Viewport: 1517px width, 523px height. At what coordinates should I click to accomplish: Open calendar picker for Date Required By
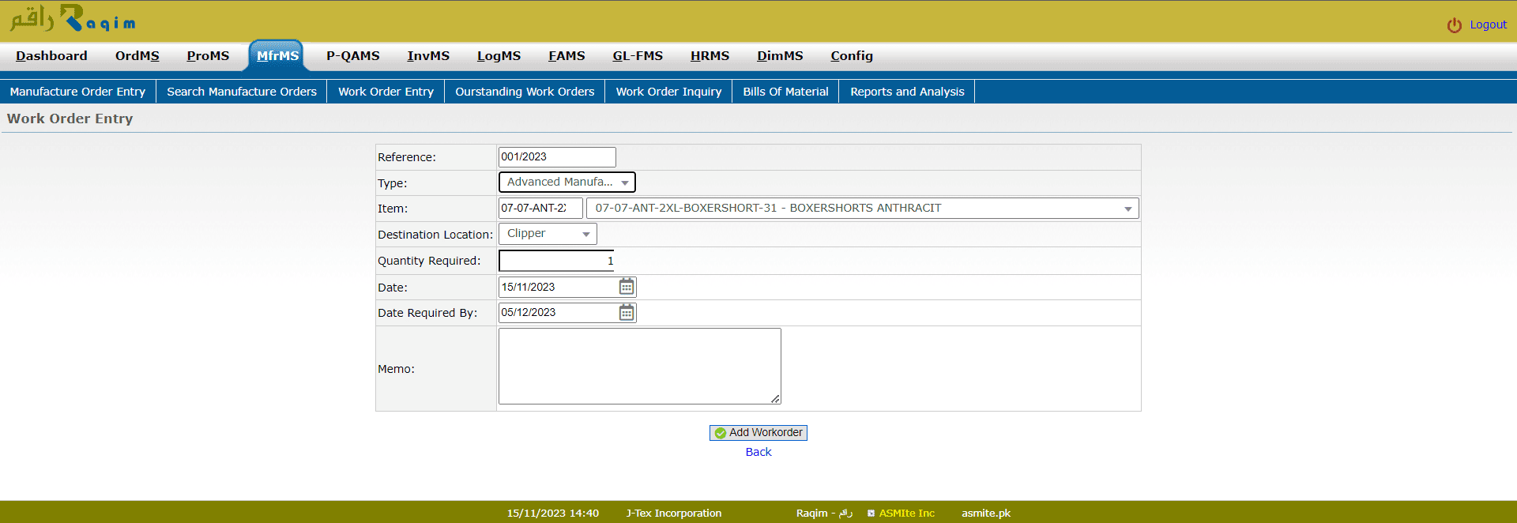pyautogui.click(x=627, y=313)
